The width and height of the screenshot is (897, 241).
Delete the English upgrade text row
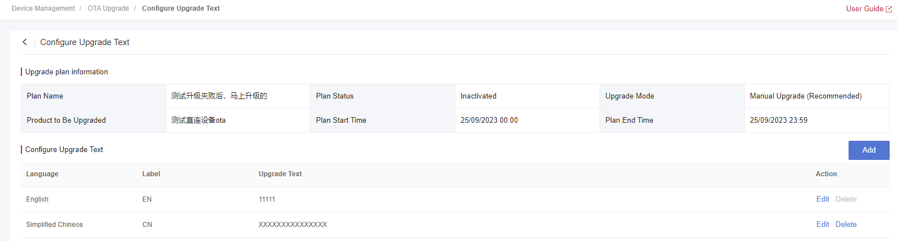(846, 199)
